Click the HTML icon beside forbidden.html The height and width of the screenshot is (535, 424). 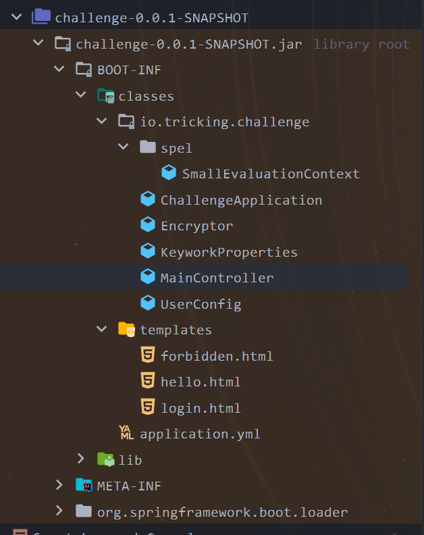[147, 356]
